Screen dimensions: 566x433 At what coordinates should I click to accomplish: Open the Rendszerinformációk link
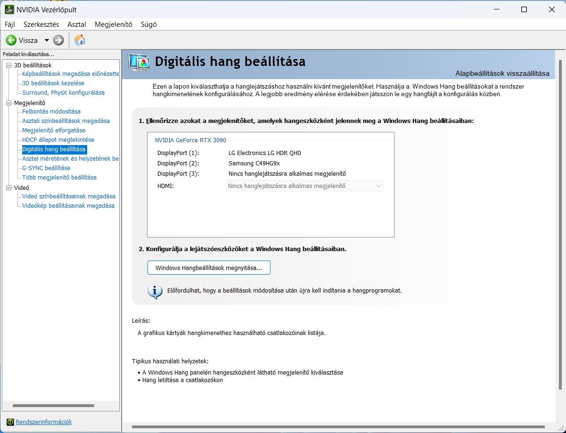44,422
